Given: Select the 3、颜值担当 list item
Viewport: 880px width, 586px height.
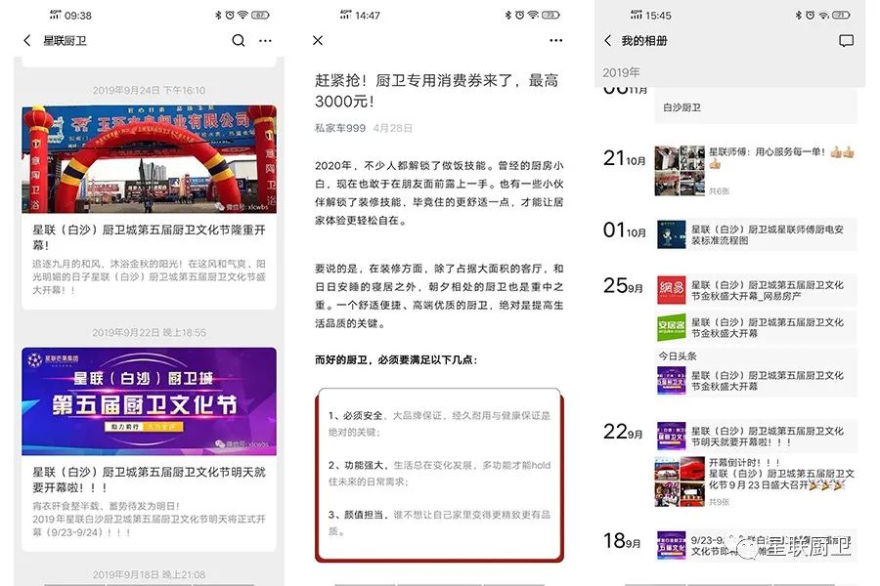Looking at the screenshot, I should (439, 523).
